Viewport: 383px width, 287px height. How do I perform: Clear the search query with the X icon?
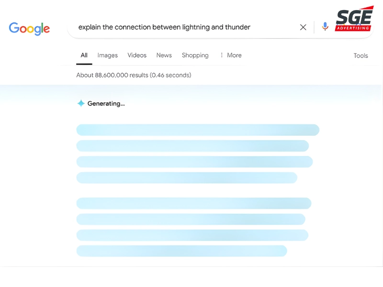(303, 27)
